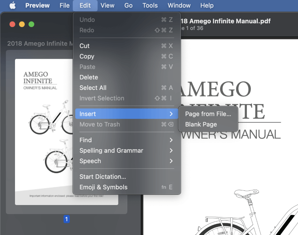The height and width of the screenshot is (235, 298).
Task: Expand the Spelling and Grammar submenu
Action: click(x=127, y=151)
